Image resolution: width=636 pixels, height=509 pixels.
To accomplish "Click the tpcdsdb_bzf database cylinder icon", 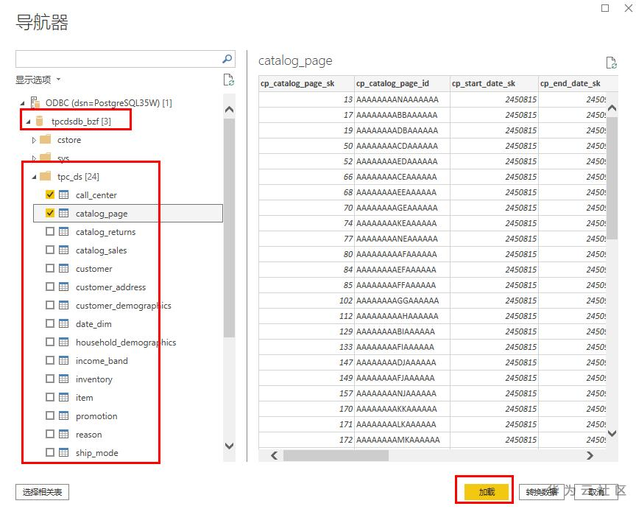I will tap(39, 121).
